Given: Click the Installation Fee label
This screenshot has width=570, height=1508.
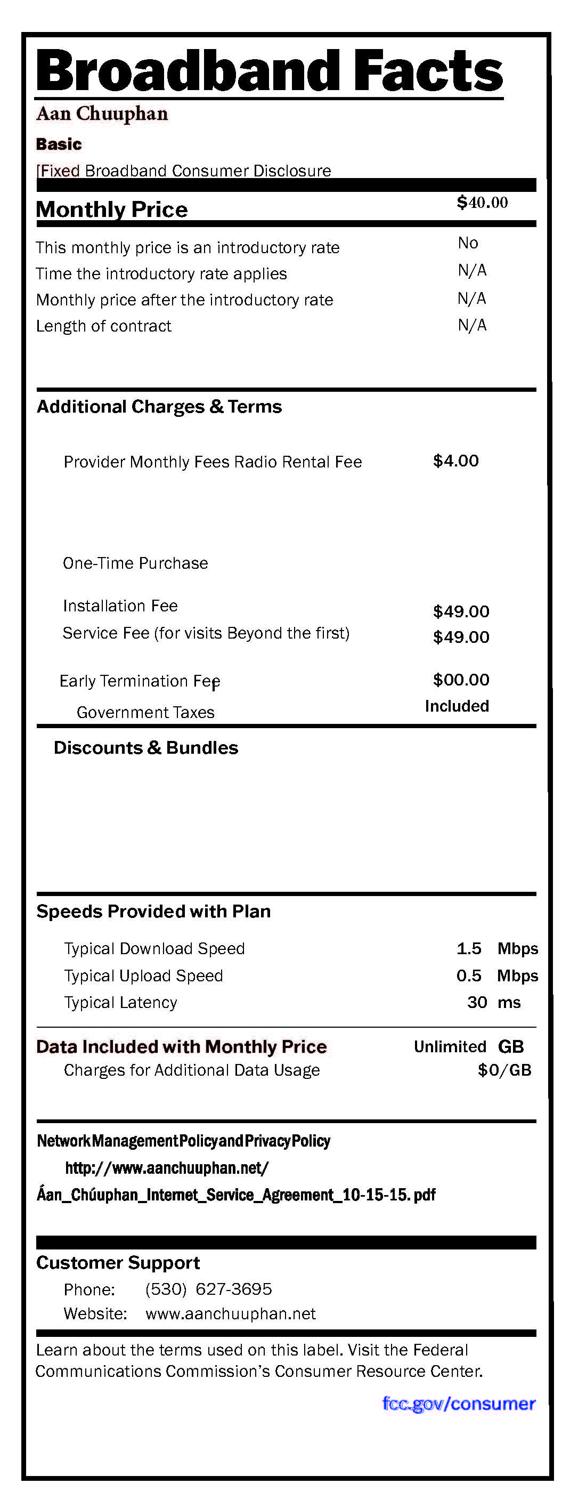Looking at the screenshot, I should [120, 606].
